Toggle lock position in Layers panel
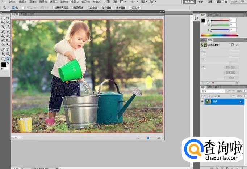The image size is (247, 169). coord(215,96)
